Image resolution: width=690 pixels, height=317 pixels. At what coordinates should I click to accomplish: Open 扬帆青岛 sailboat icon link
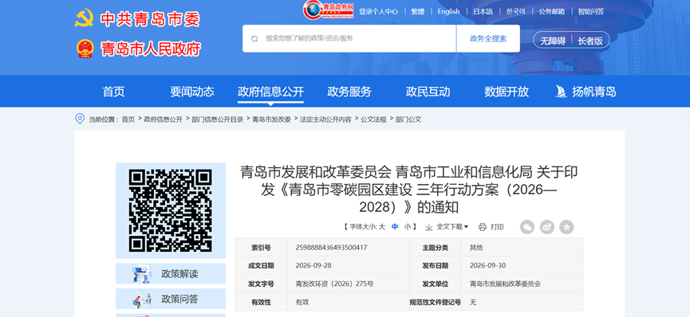point(561,92)
